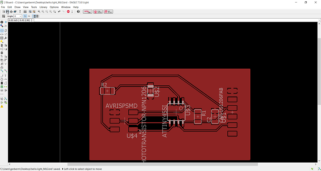Click the R1 resistor component
The width and height of the screenshot is (321, 171).
198,116
